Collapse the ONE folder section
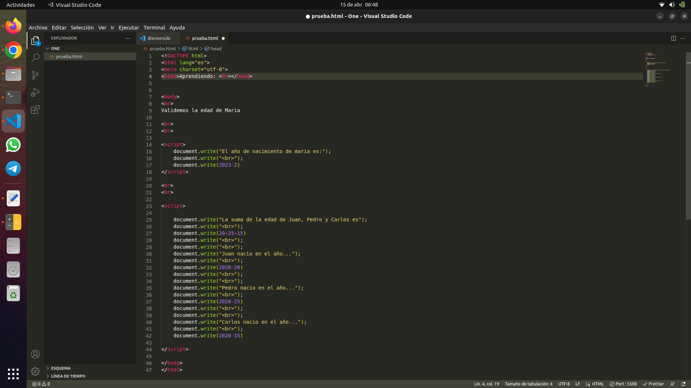691x388 pixels. pyautogui.click(x=90, y=48)
